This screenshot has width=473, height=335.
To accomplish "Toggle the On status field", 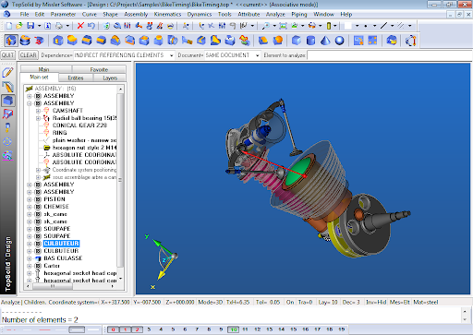I will click(x=290, y=303).
